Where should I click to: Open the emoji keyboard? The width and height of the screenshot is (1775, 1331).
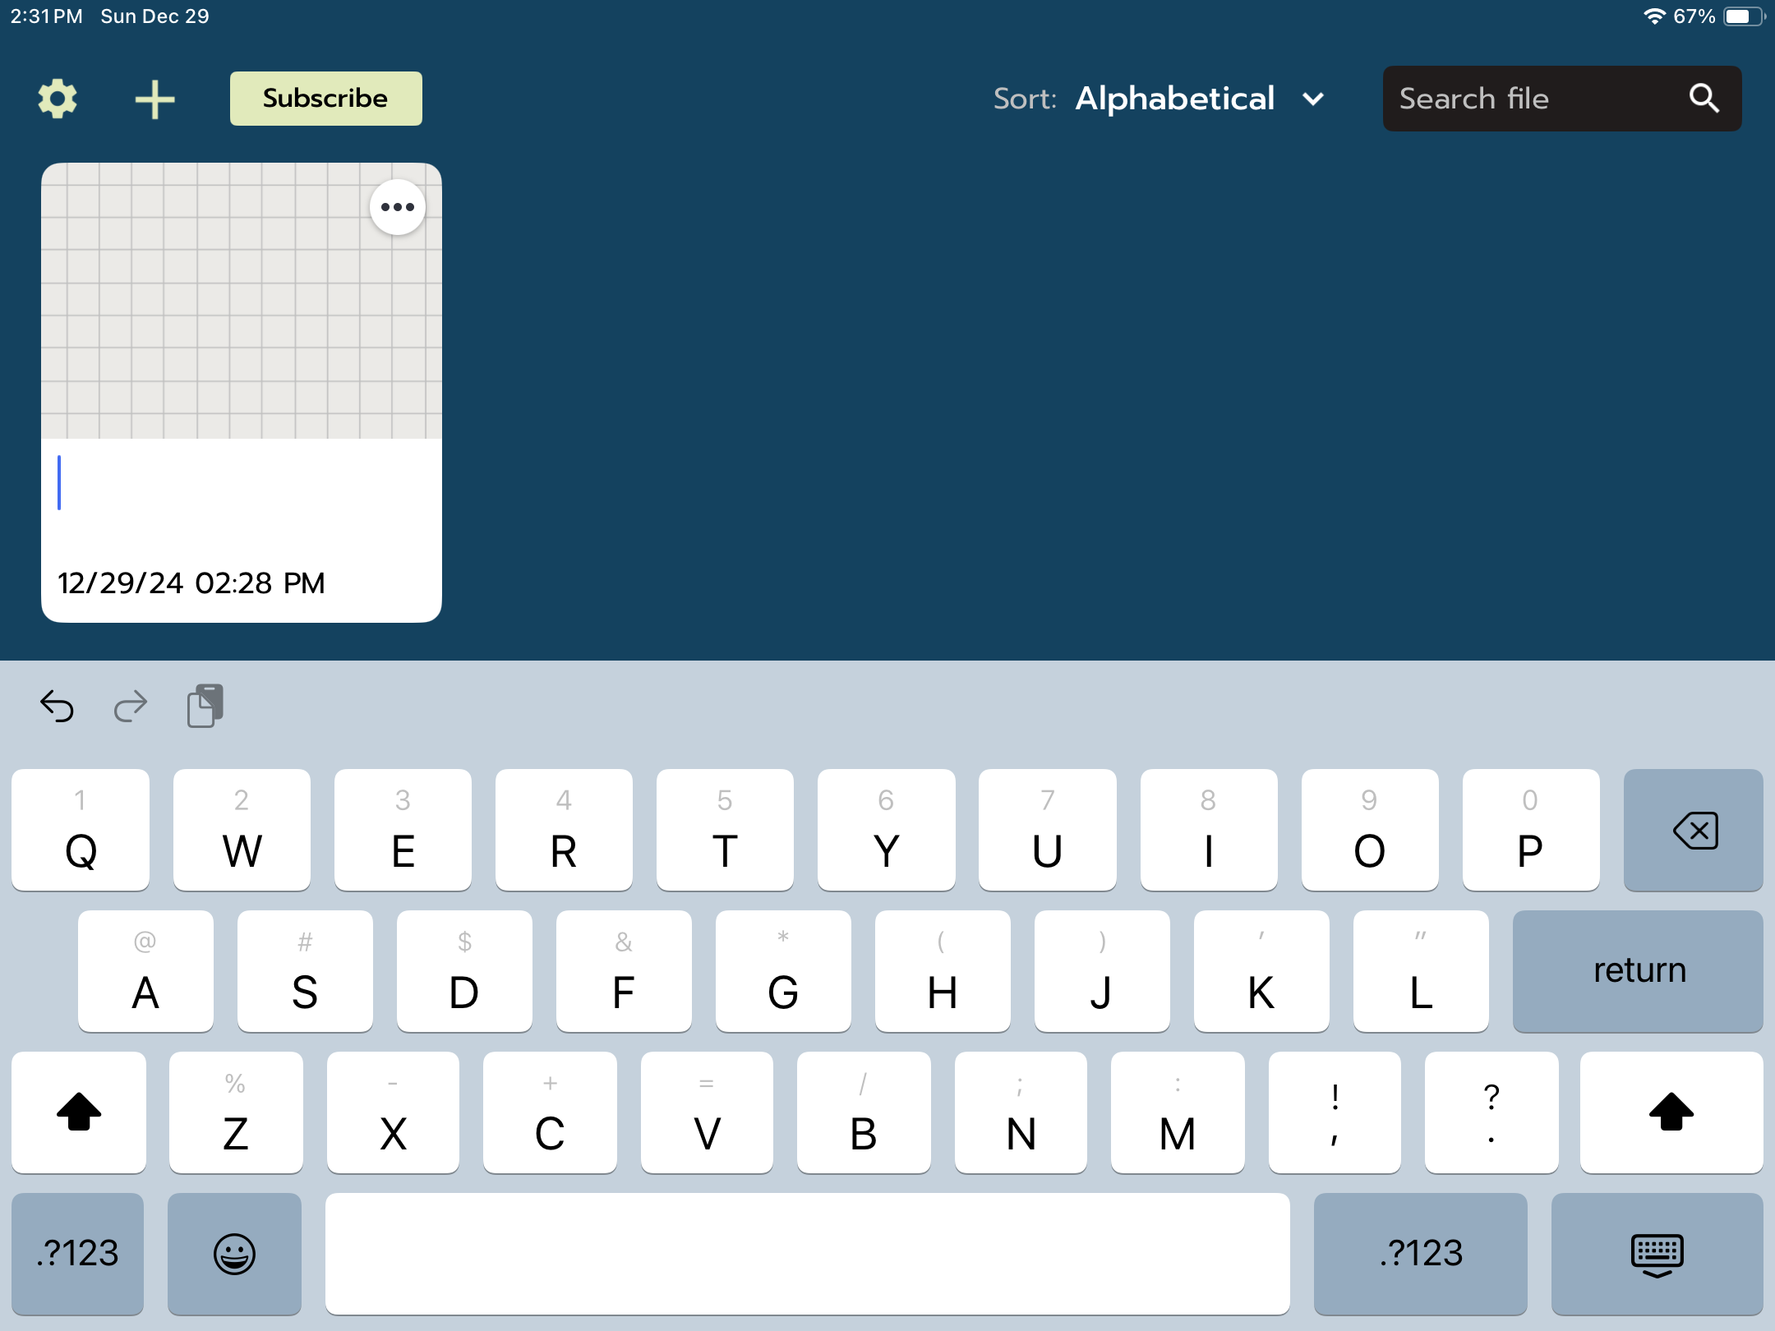coord(234,1253)
